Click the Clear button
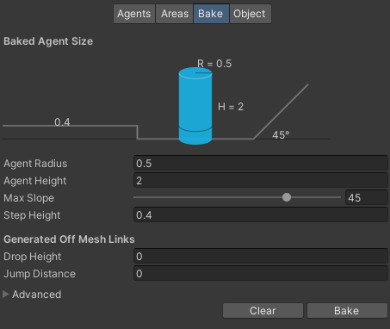This screenshot has width=390, height=329. click(263, 311)
